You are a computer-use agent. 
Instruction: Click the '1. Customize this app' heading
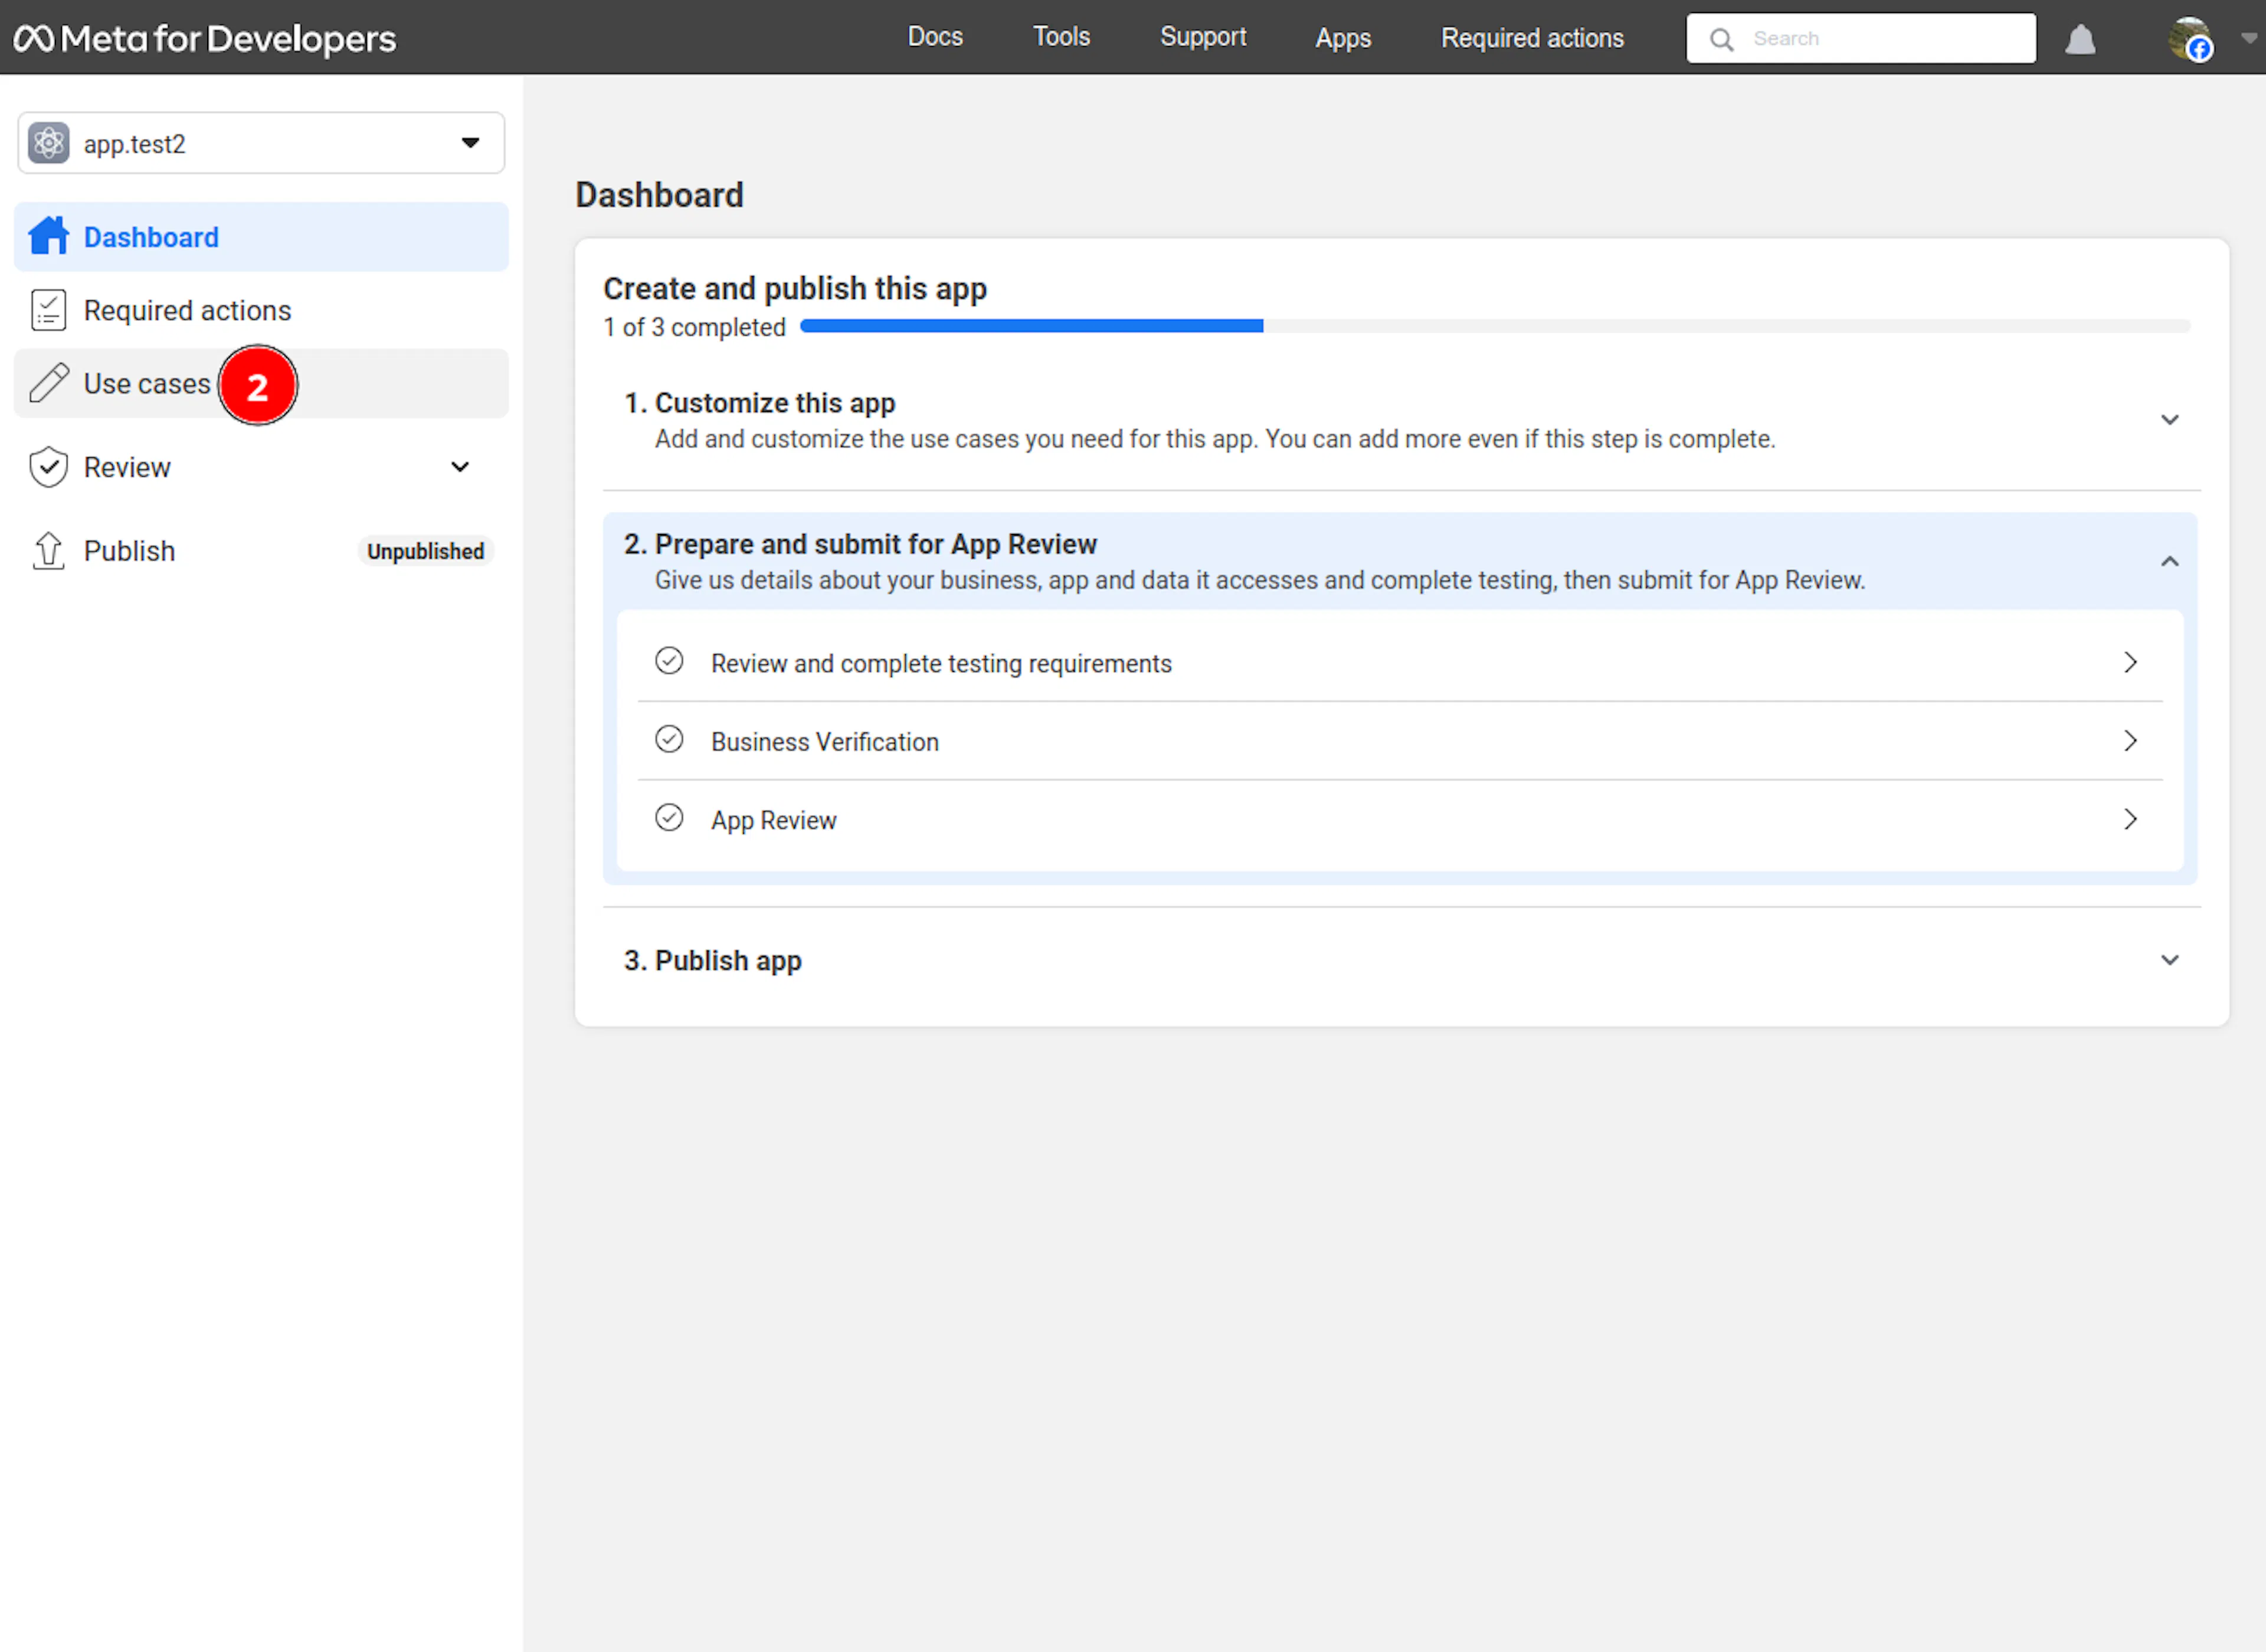(759, 403)
